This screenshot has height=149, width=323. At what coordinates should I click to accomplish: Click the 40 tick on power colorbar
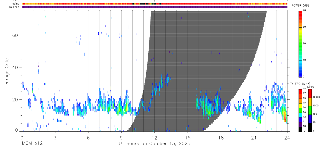(x=305, y=10)
